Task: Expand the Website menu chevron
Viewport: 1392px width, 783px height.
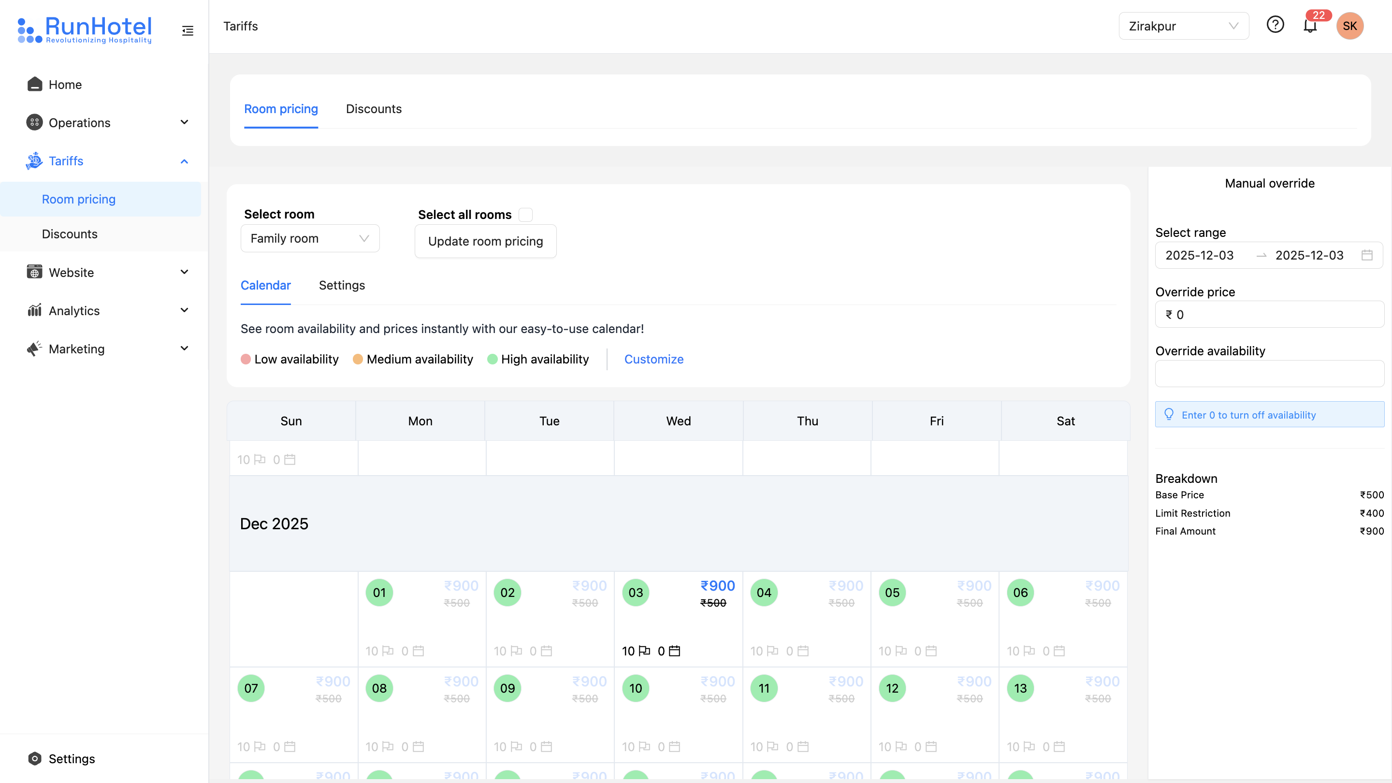Action: (184, 272)
